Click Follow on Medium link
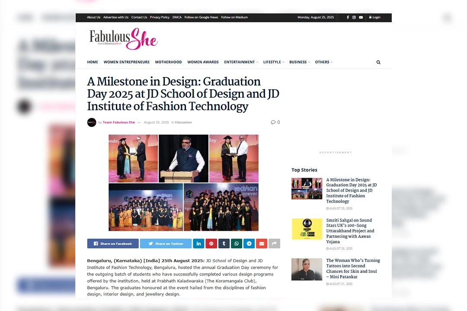 [x=234, y=17]
